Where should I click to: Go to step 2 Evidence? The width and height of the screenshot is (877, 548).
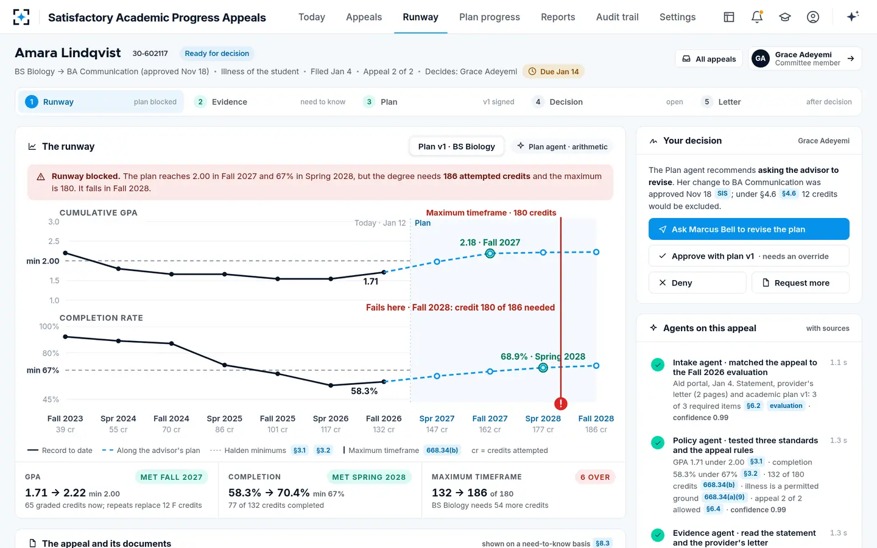tap(269, 102)
